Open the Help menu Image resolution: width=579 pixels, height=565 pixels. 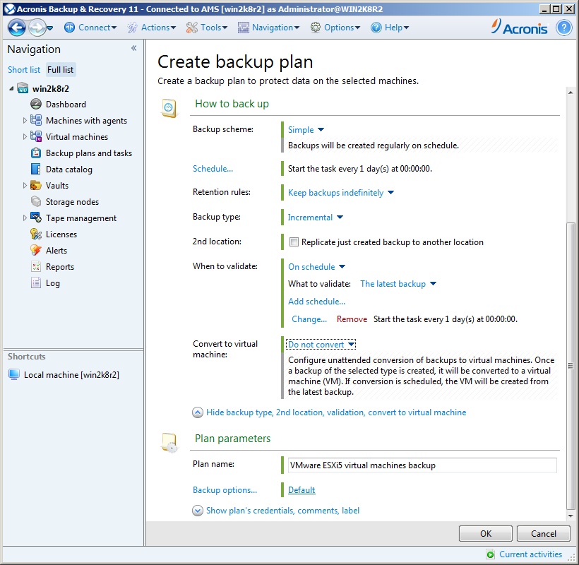coord(390,28)
